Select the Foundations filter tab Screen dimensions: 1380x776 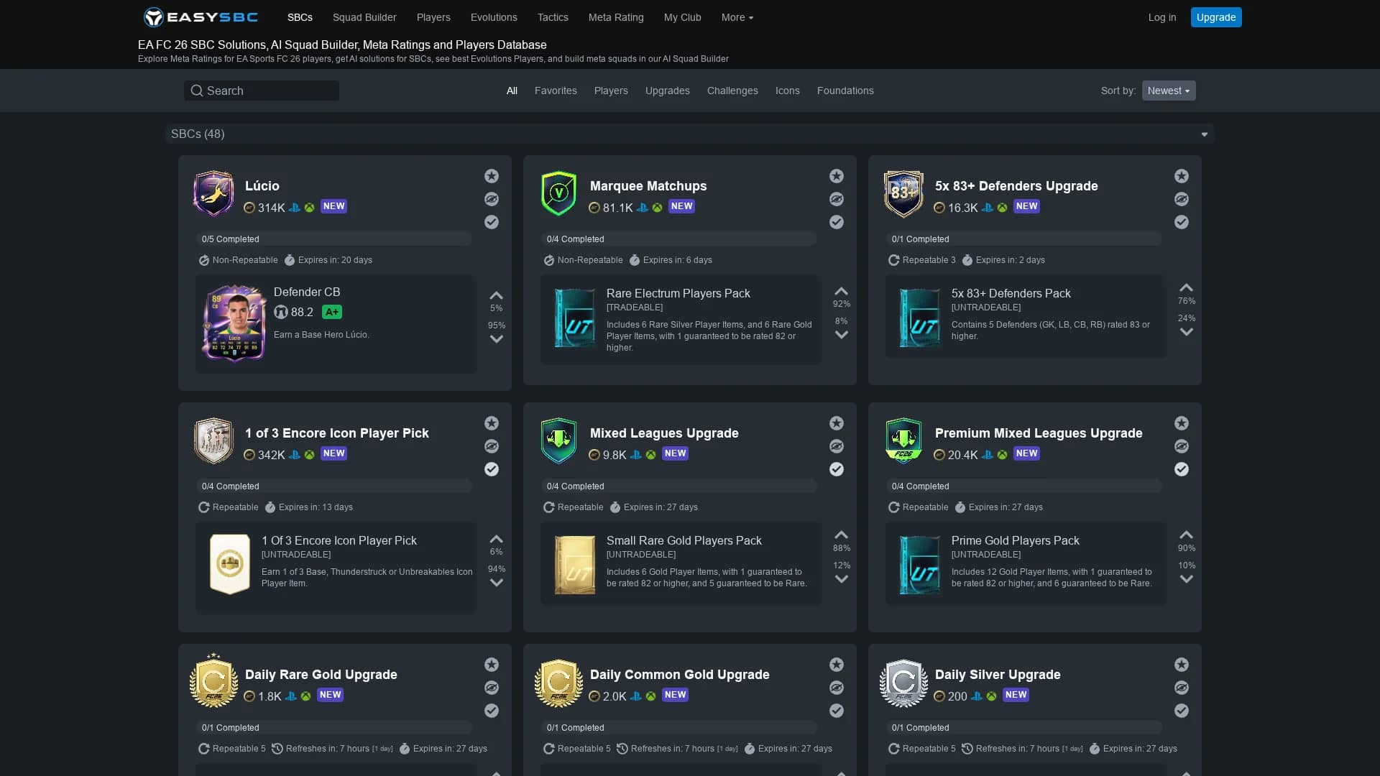click(845, 91)
